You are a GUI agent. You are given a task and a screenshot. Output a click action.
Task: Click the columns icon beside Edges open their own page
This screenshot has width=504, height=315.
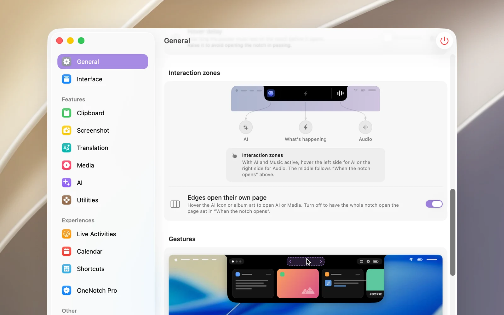(175, 204)
